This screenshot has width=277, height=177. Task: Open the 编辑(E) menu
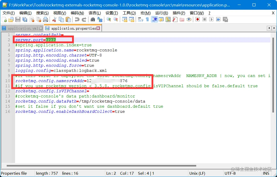(26, 13)
